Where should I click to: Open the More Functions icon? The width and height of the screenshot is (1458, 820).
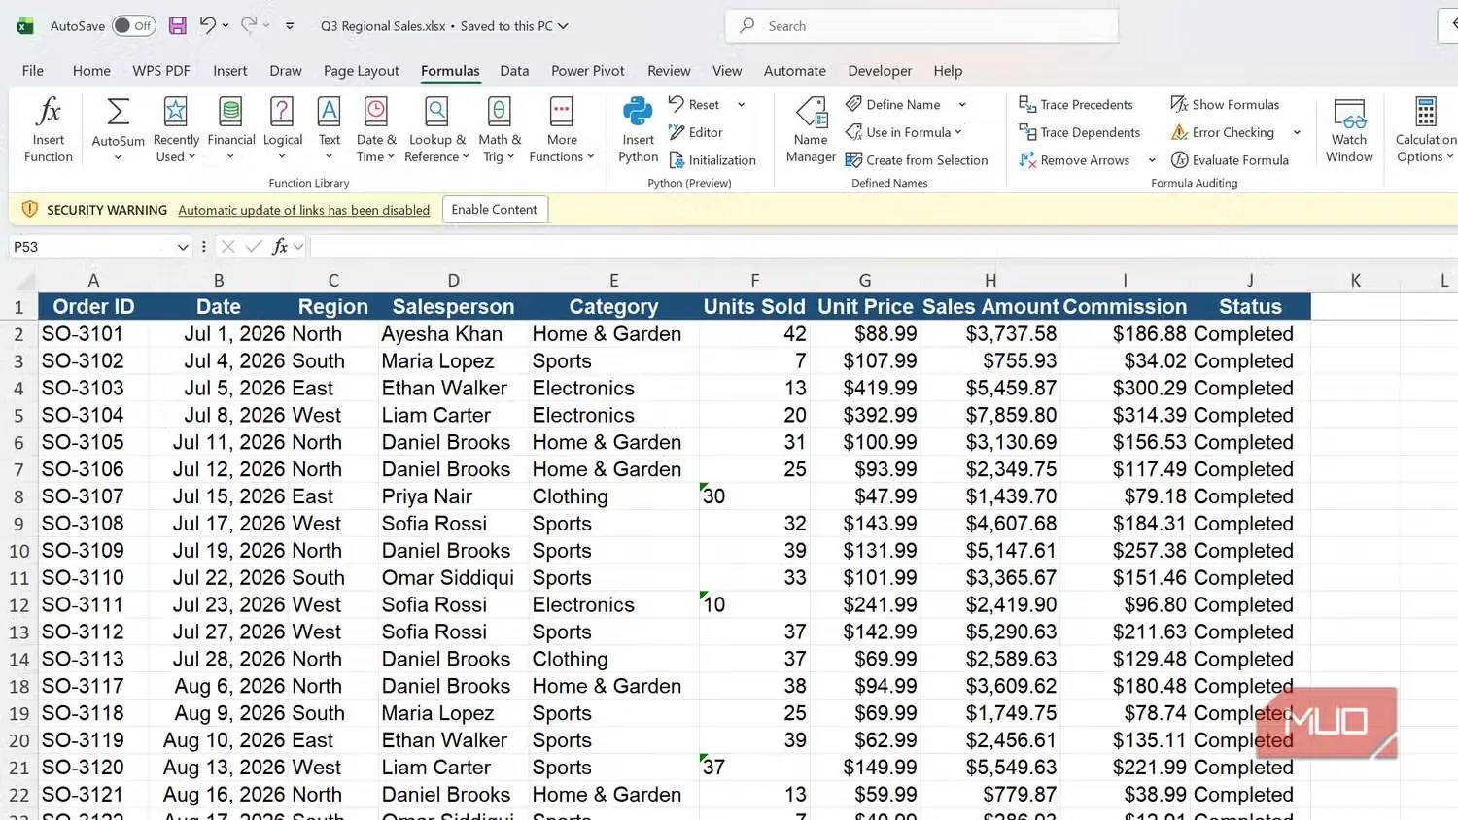pyautogui.click(x=562, y=111)
